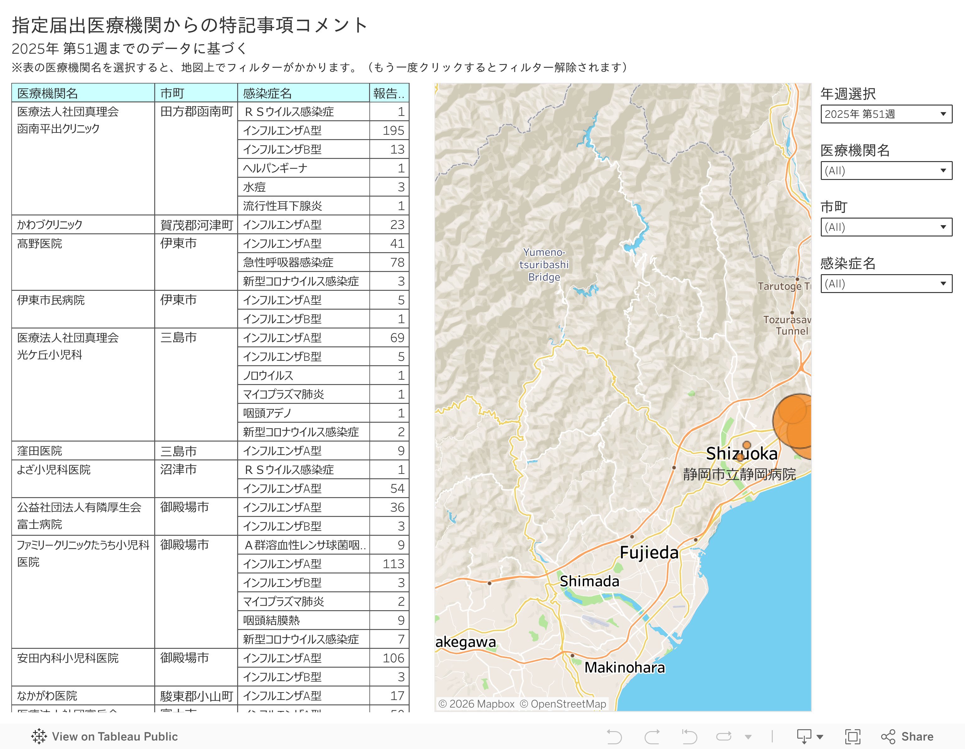
Task: Click the revert view icon
Action: click(689, 737)
